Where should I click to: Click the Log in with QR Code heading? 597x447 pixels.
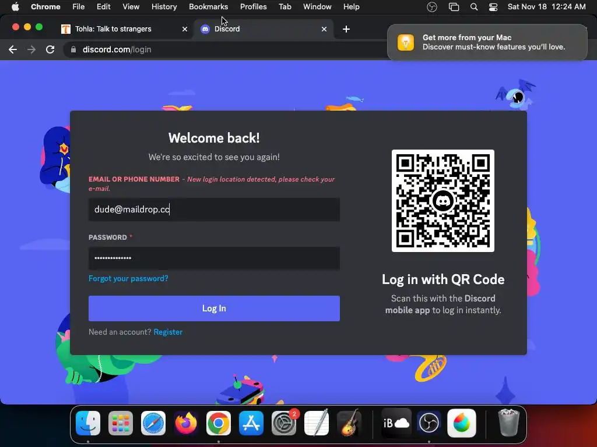[443, 279]
